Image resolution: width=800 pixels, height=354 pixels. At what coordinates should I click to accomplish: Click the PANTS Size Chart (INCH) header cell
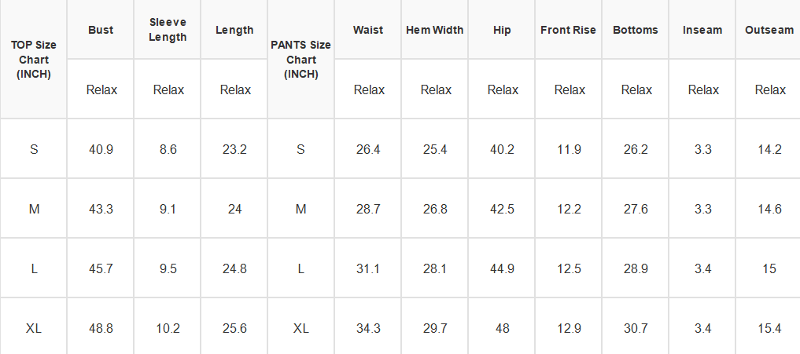(301, 60)
